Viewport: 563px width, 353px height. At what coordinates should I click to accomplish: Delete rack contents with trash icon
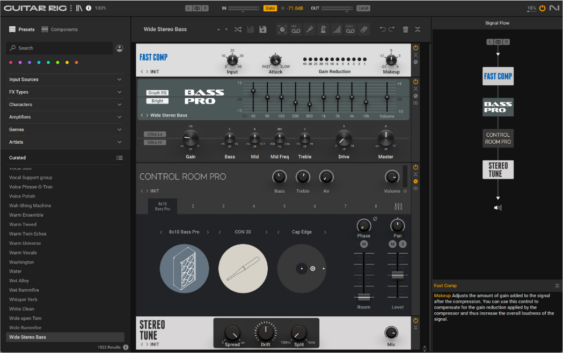pos(405,30)
